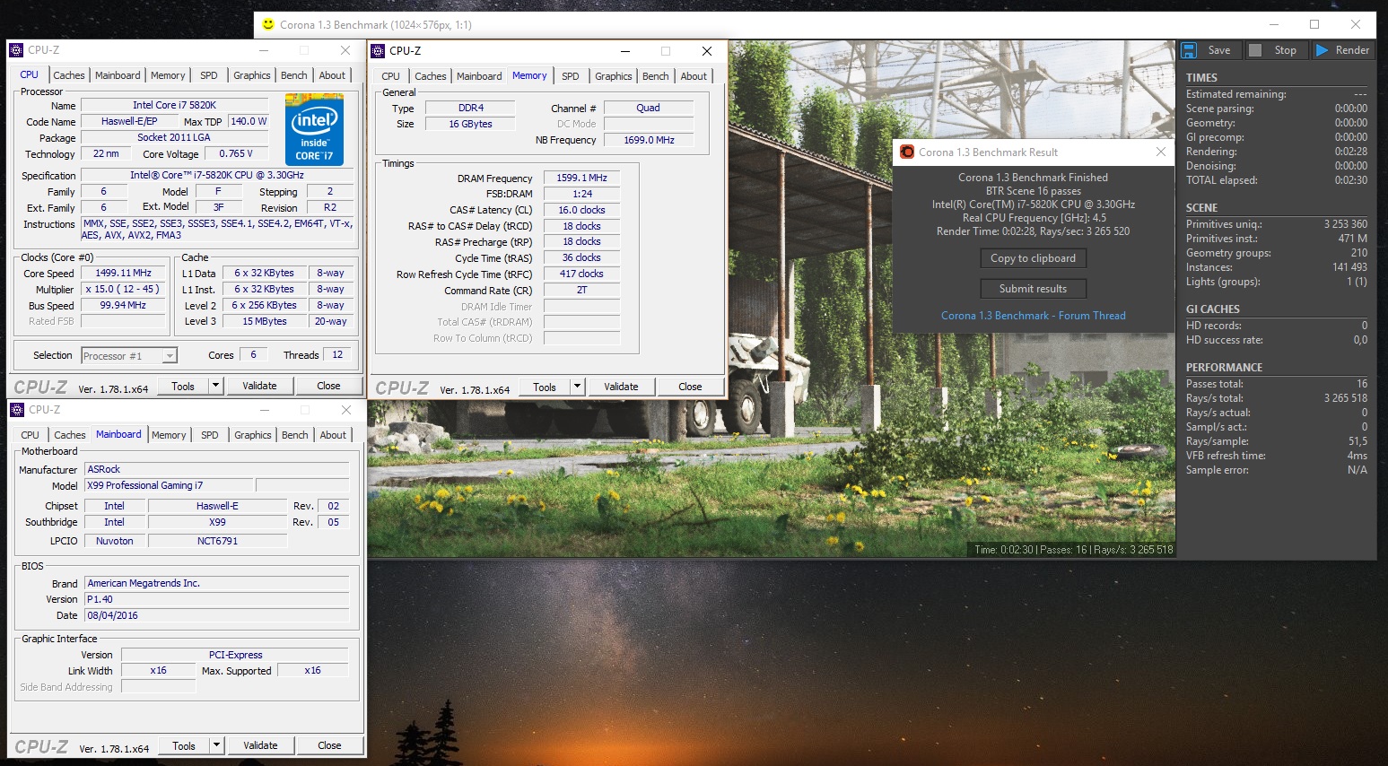Click the motherboard Manufacturer value 'ASRock'
This screenshot has width=1388, height=766.
coord(217,469)
